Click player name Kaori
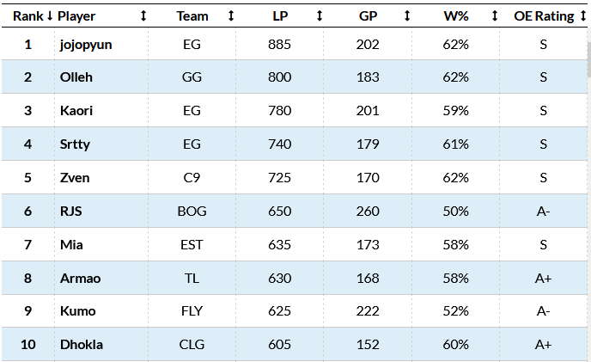Screen dimensions: 591x362 tap(75, 111)
